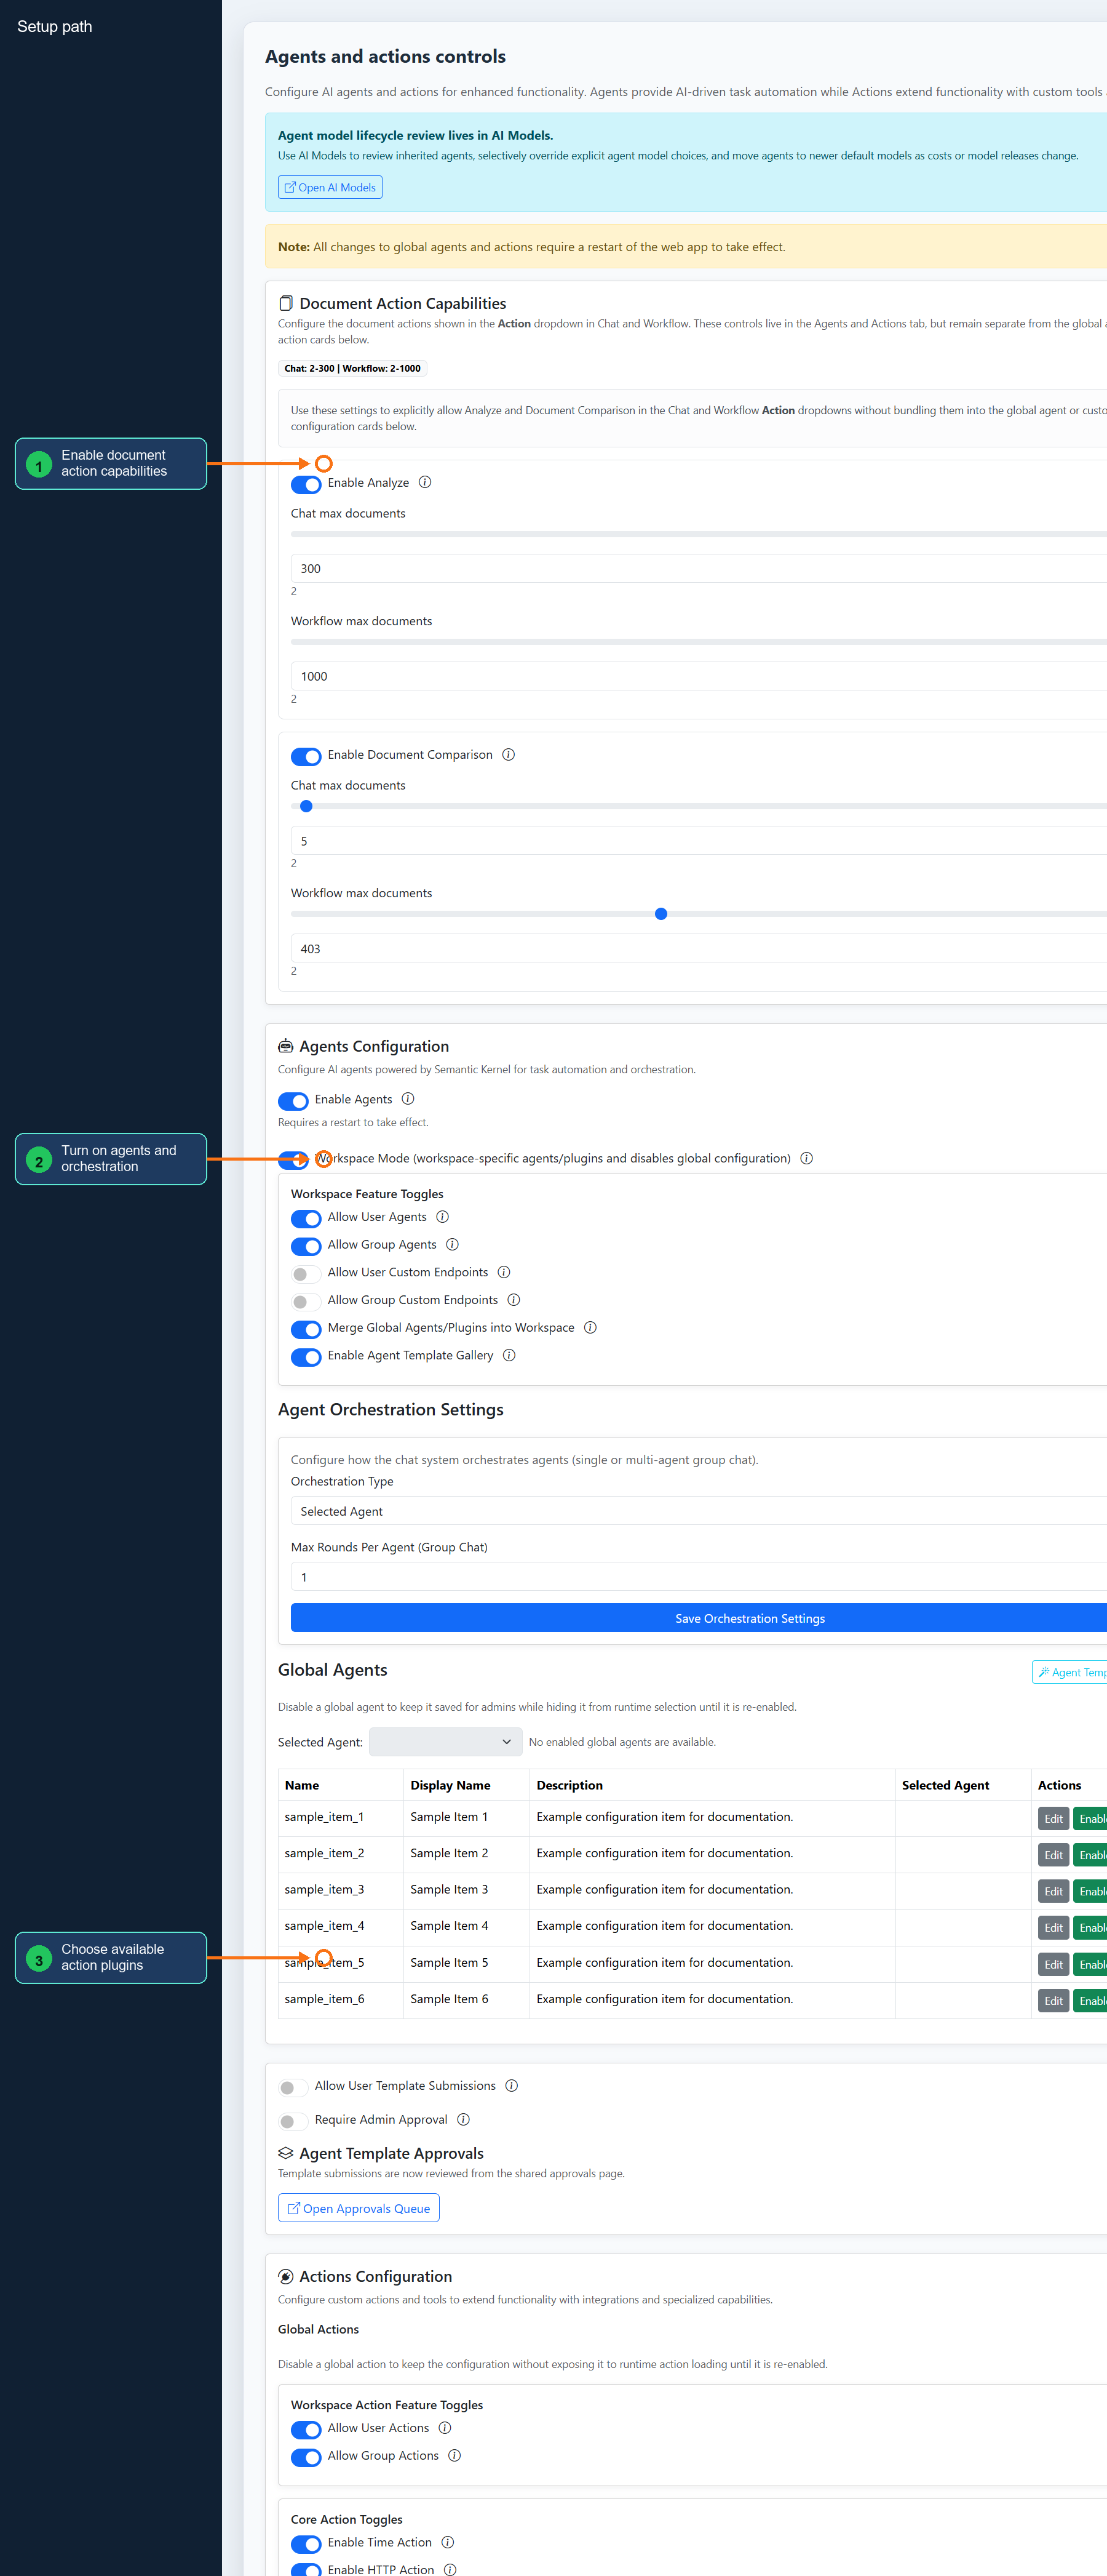
Task: Turn off the Enable Agents switch
Action: 293,1101
